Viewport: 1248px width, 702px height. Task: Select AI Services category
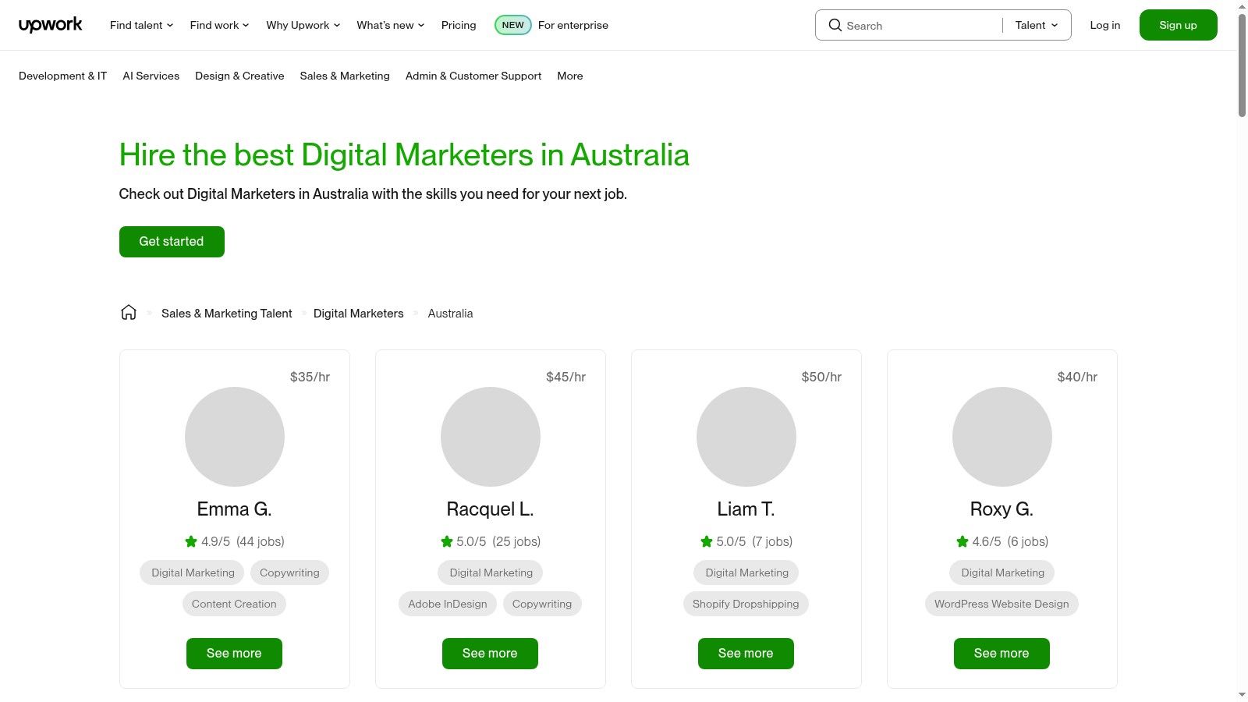tap(151, 76)
